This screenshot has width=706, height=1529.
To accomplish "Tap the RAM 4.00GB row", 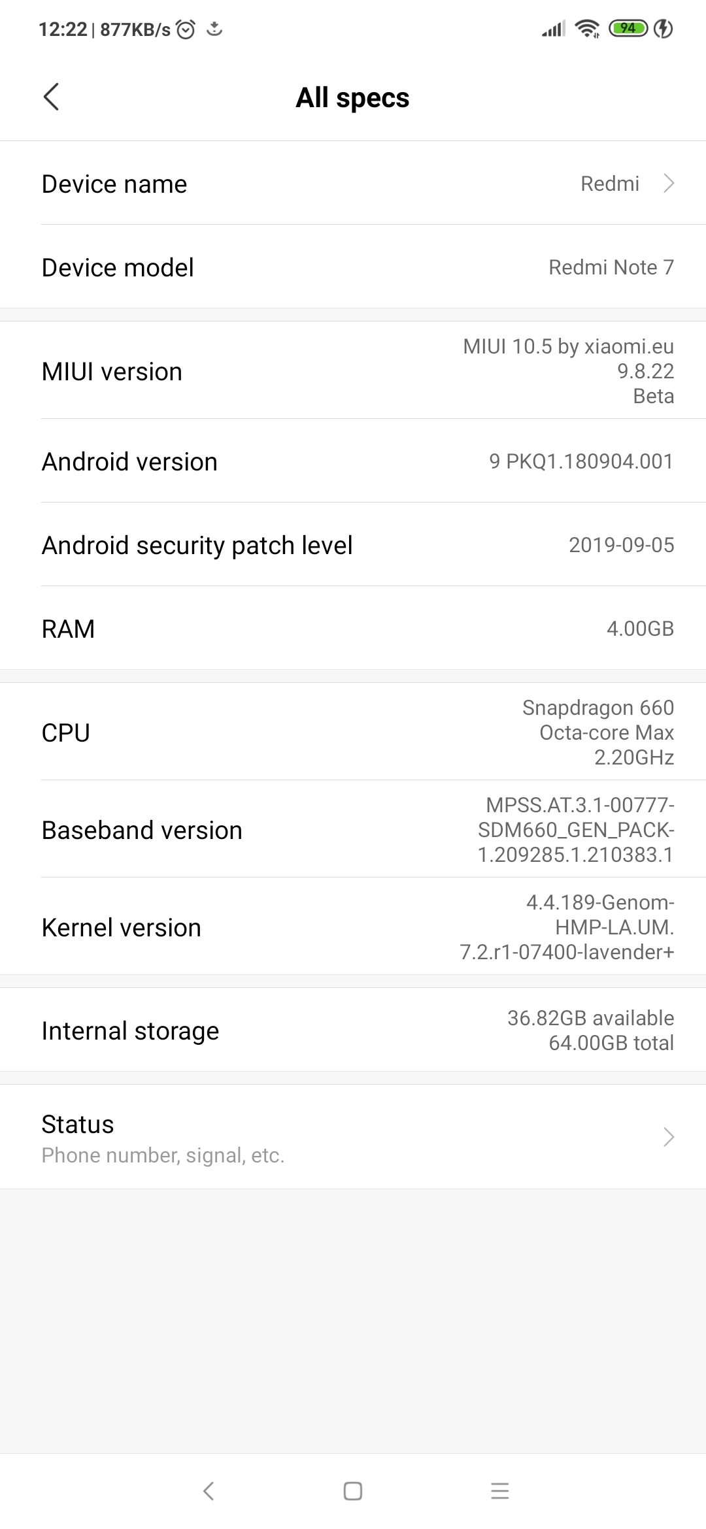I will [353, 629].
